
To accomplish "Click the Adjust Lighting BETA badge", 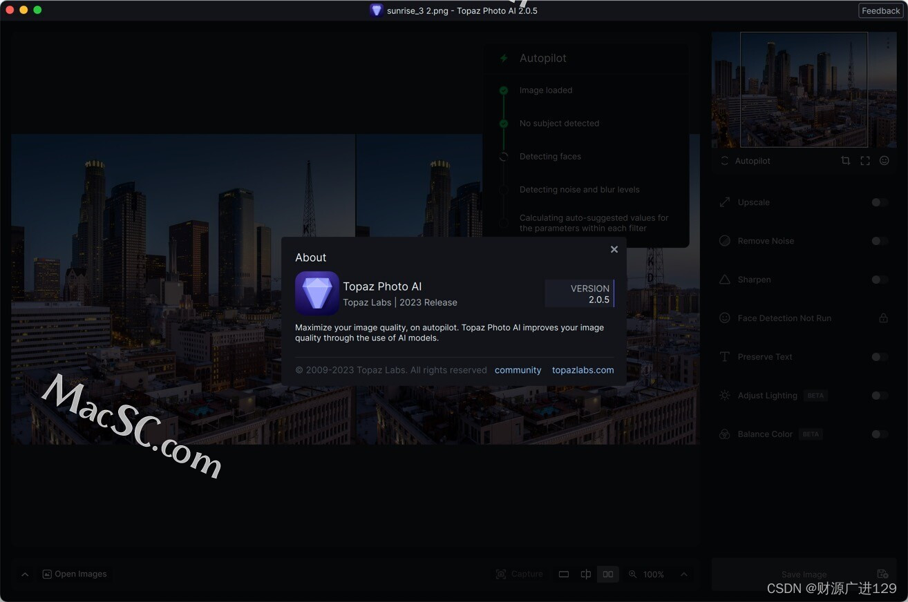I will (815, 396).
